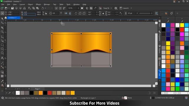Image resolution: width=189 pixels, height=106 pixels.
Task: Click the Export icon
Action: coord(60,8)
